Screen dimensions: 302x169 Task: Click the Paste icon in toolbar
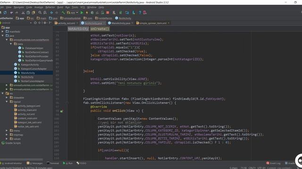[34, 13]
